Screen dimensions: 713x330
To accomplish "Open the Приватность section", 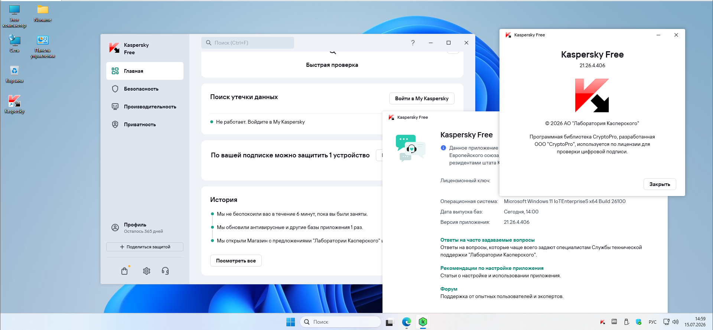I will [145, 124].
